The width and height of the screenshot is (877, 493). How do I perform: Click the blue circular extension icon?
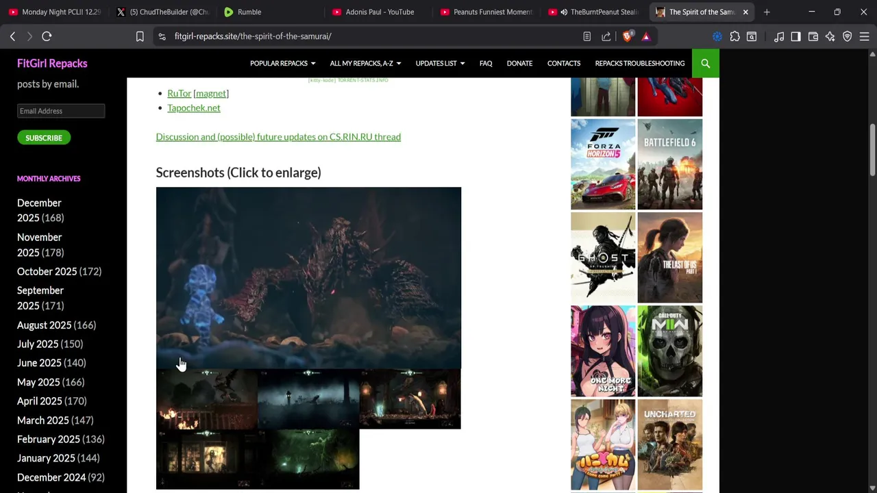717,36
